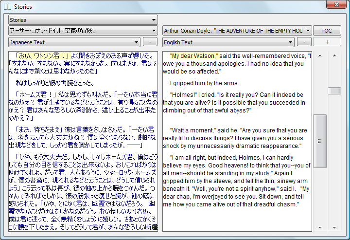Click the inner scrollbar up arrow
This screenshot has height=240, width=350.
320,55
